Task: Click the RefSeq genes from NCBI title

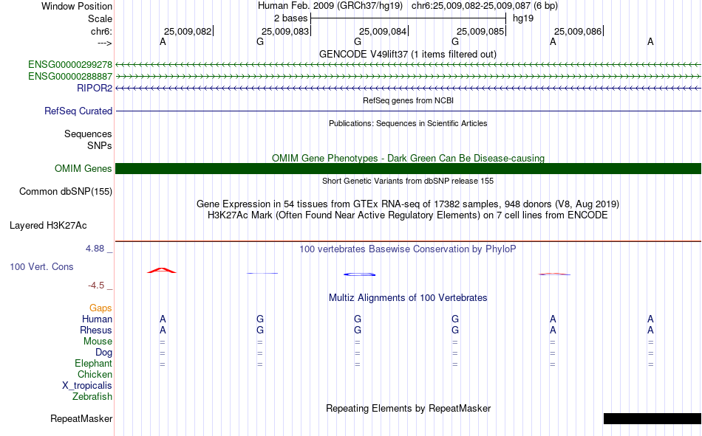Action: tap(408, 100)
